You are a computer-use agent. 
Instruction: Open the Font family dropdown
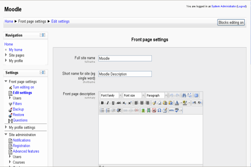point(110,95)
